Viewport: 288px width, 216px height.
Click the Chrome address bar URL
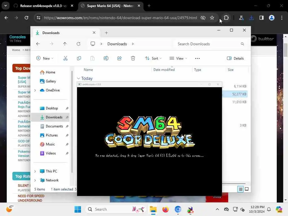pyautogui.click(x=120, y=18)
